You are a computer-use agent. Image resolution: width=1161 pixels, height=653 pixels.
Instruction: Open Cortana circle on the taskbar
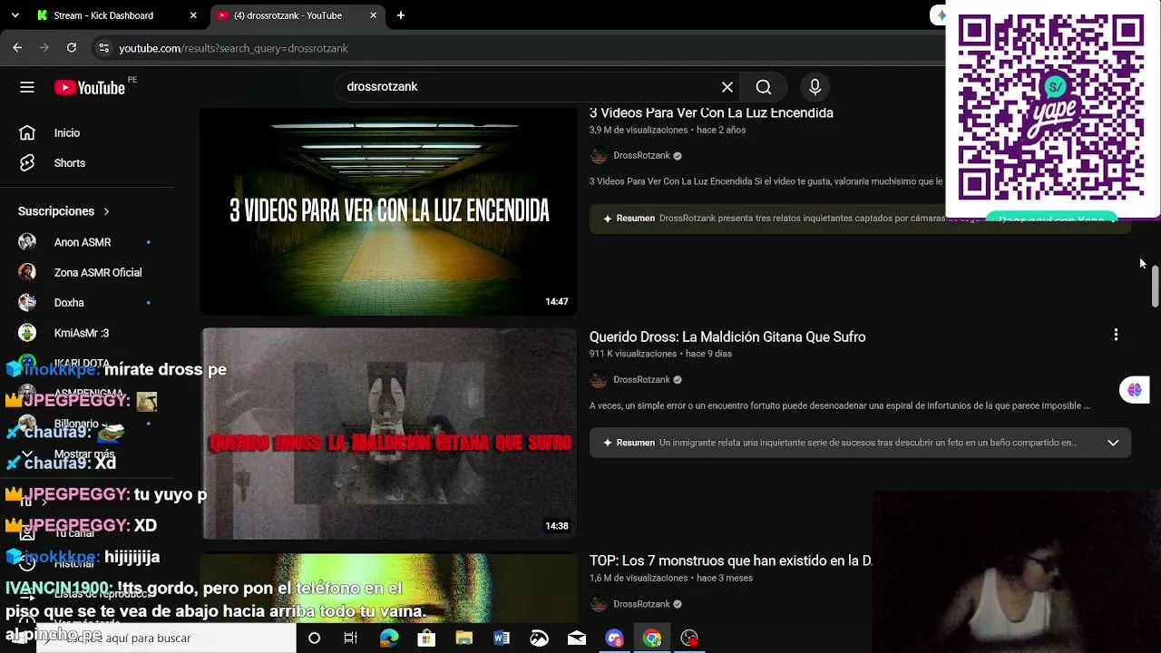[314, 638]
